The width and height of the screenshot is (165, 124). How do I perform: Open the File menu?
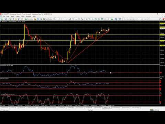point(4,17)
